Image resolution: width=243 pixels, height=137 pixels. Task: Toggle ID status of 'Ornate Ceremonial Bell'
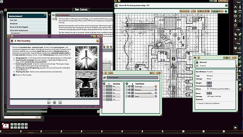click(x=129, y=93)
